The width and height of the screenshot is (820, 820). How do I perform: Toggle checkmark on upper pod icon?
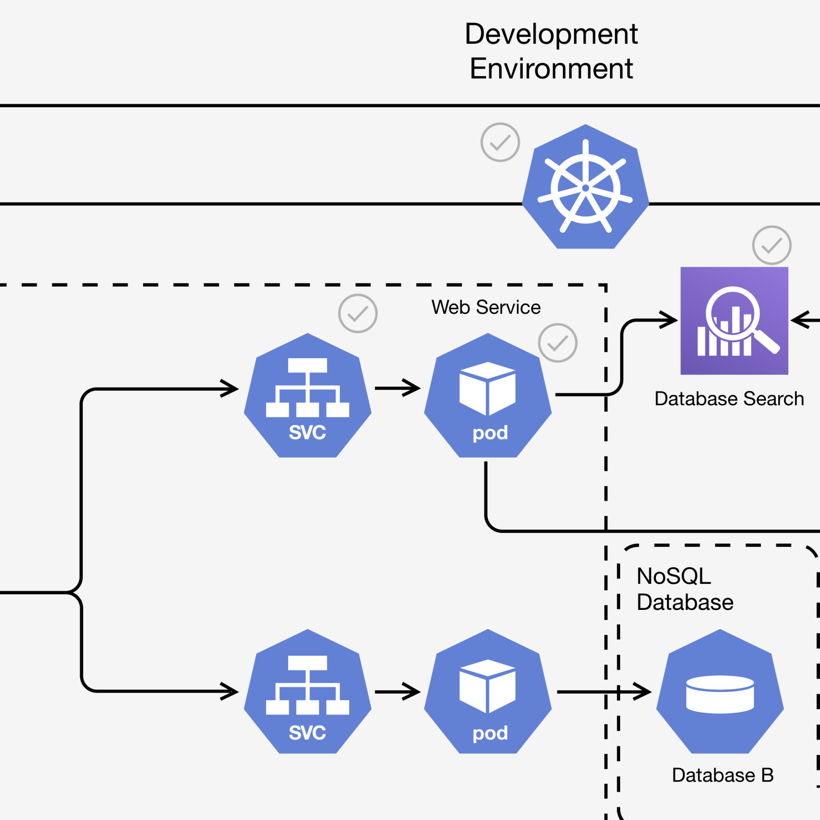[x=558, y=343]
